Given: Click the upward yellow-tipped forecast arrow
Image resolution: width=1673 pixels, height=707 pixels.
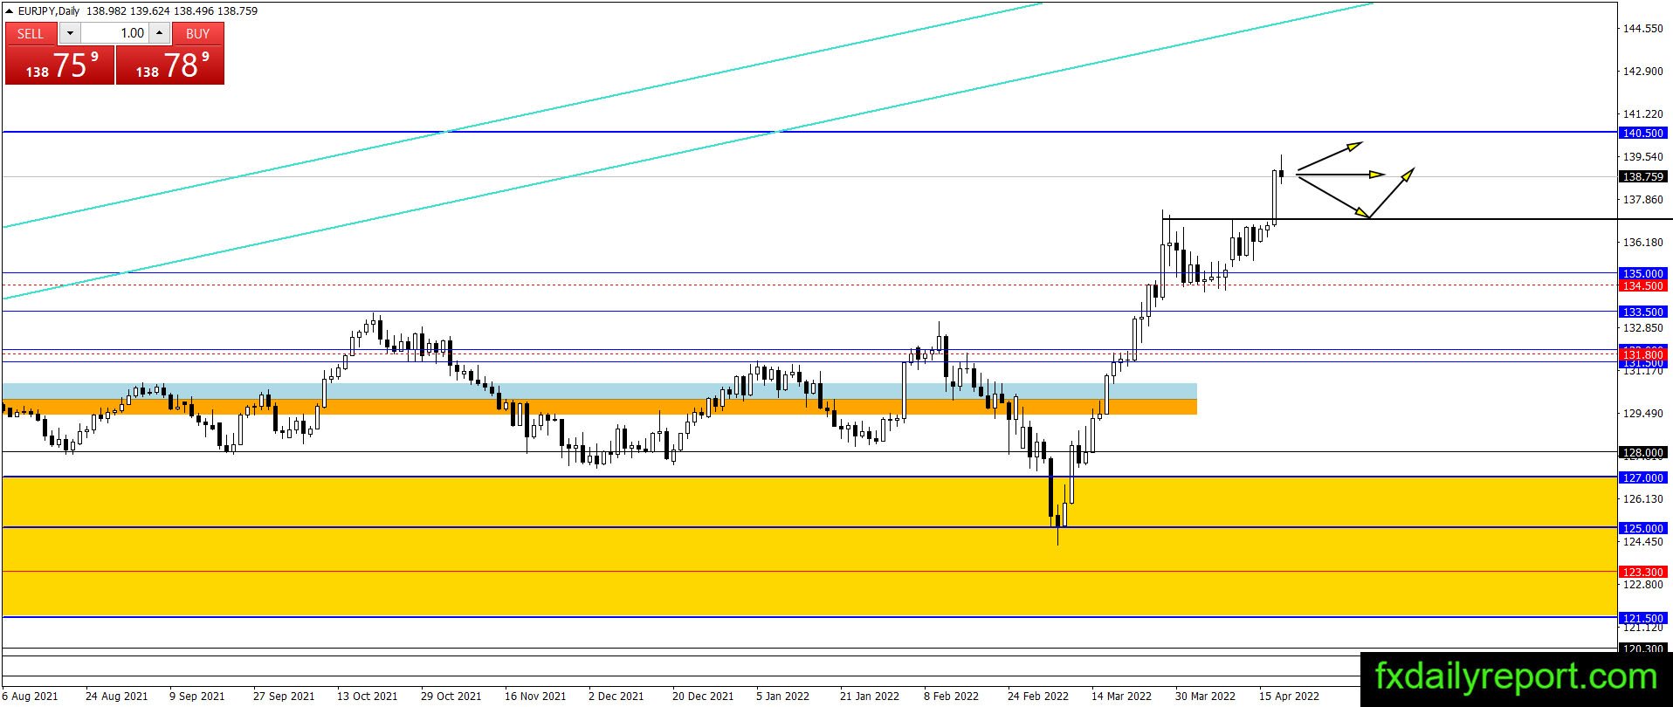Looking at the screenshot, I should (x=1330, y=156).
